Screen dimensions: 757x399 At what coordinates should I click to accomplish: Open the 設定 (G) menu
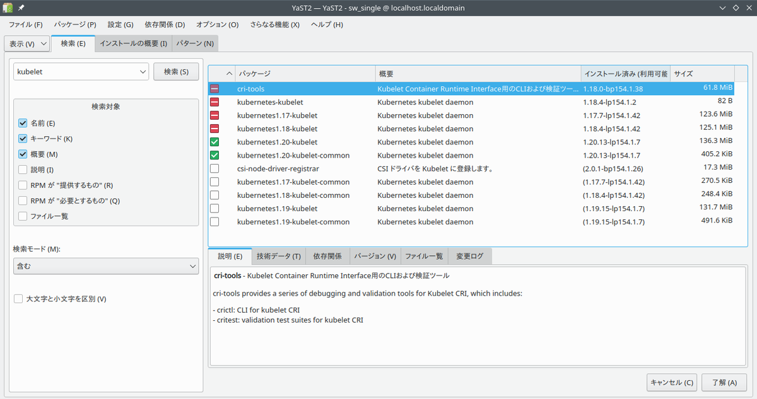pos(120,25)
